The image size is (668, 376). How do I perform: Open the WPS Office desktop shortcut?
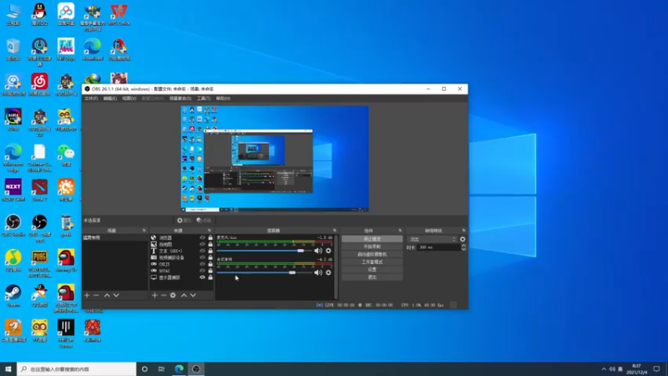point(119,14)
